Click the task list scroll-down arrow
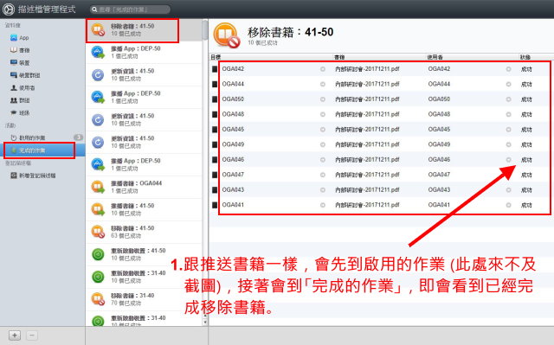The image size is (554, 345). [205, 323]
